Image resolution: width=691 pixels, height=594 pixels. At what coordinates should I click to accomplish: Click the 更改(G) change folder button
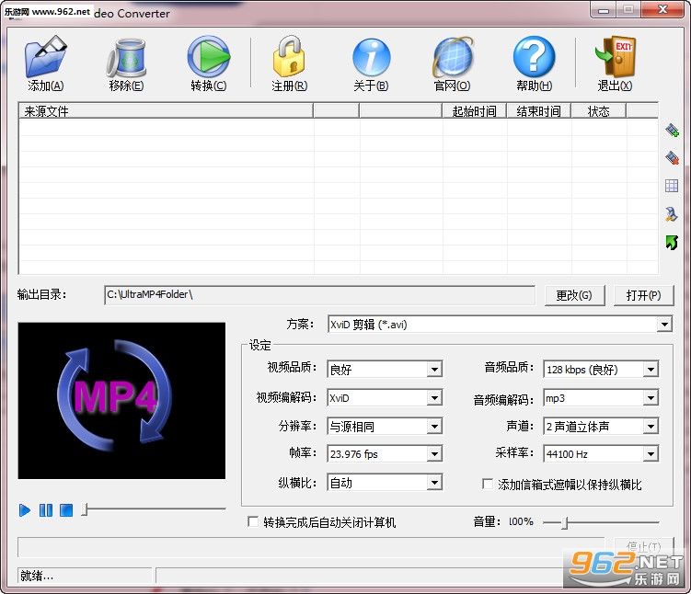pos(575,295)
